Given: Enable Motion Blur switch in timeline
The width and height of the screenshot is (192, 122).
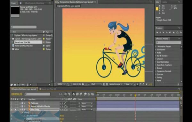Looking at the screenshot, I should tap(81, 94).
